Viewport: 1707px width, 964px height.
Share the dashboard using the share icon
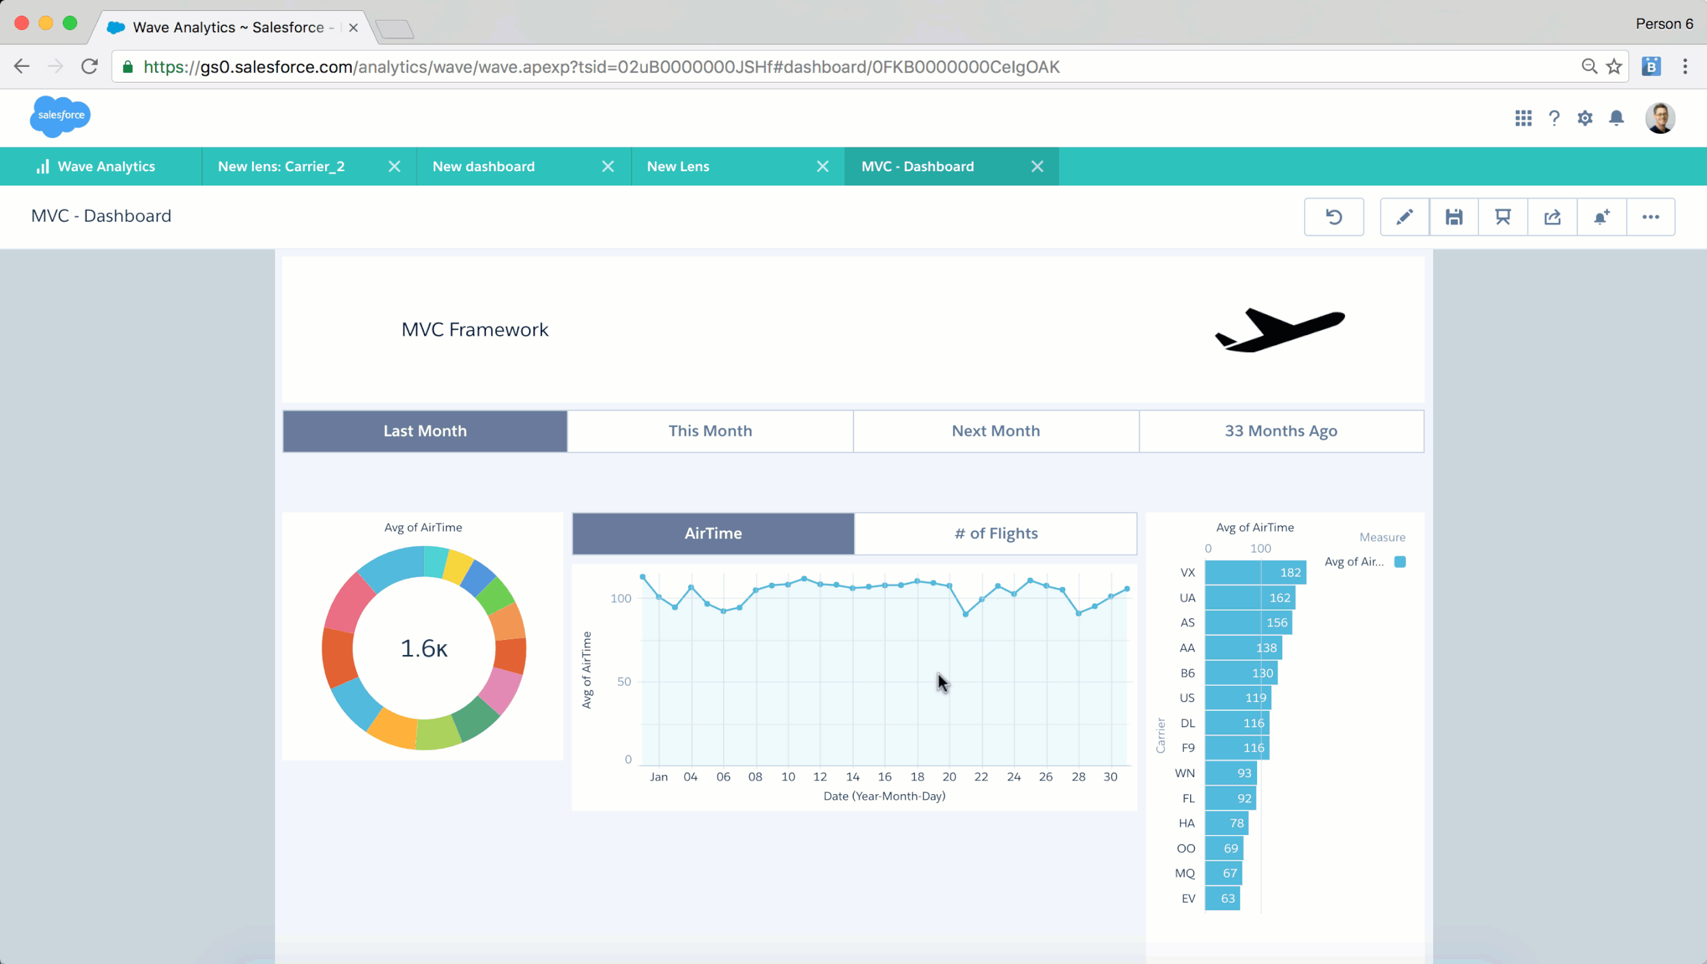[1552, 217]
